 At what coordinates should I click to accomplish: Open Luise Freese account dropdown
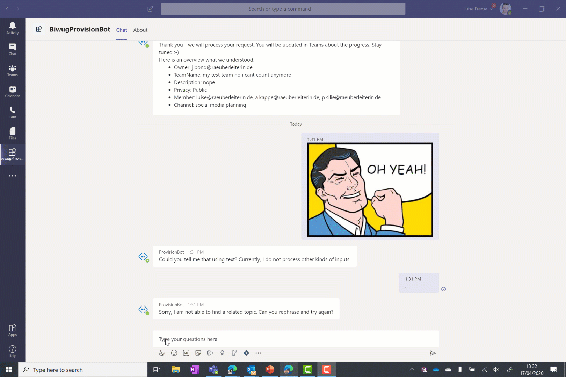[x=478, y=9]
